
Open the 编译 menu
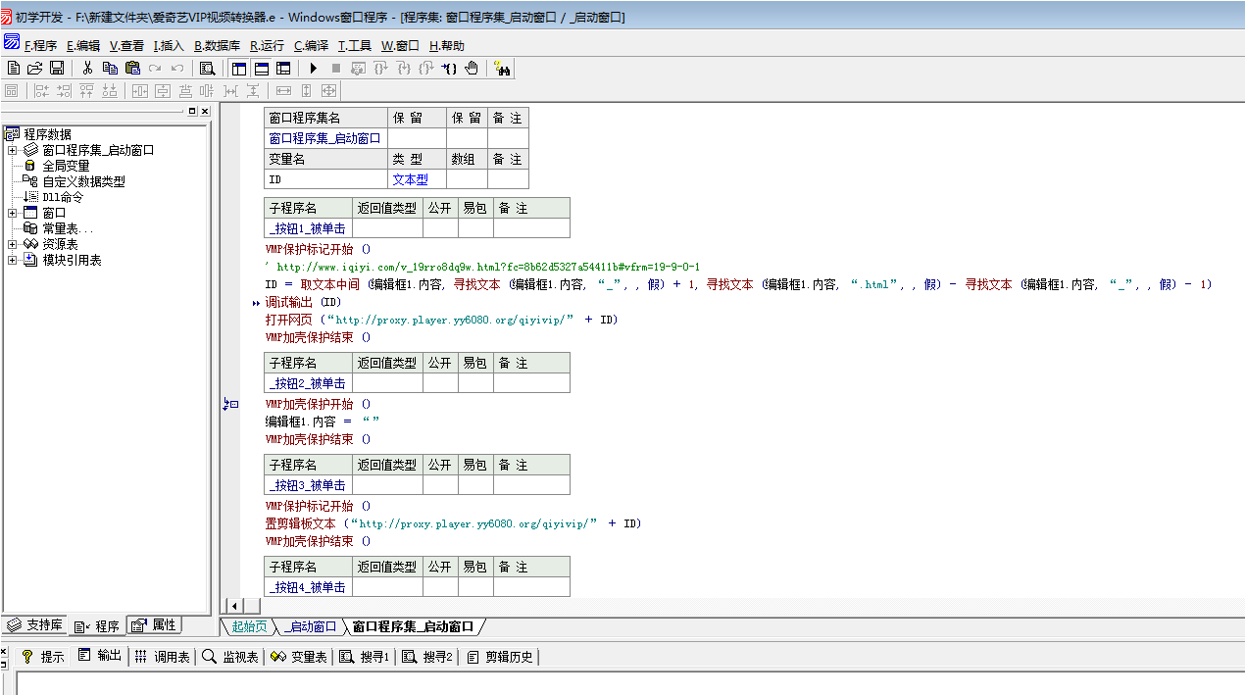pyautogui.click(x=312, y=45)
